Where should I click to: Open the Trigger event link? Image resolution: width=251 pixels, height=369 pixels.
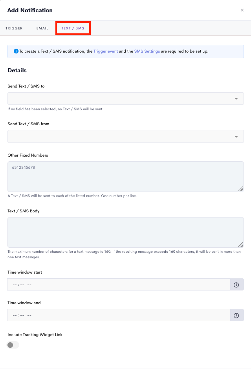[x=106, y=51]
